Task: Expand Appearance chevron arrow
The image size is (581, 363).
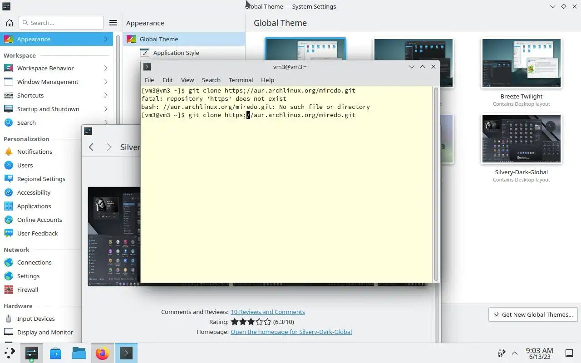Action: (106, 39)
